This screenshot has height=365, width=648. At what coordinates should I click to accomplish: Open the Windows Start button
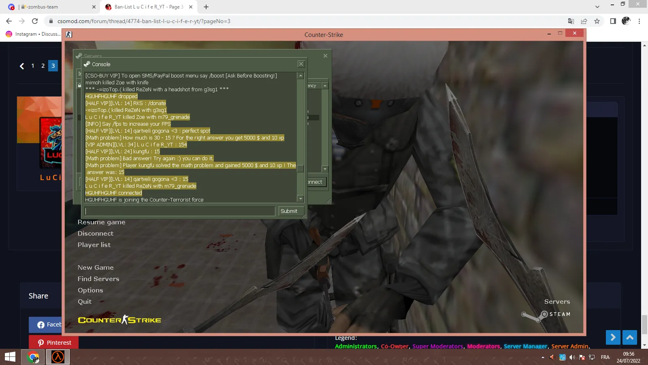click(10, 357)
